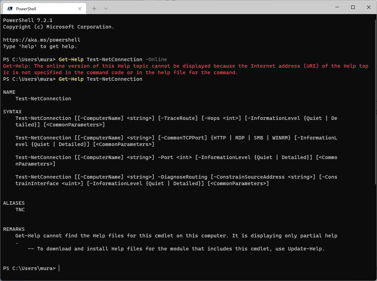Open the new-tab profile dropdown chevron

tap(106, 9)
